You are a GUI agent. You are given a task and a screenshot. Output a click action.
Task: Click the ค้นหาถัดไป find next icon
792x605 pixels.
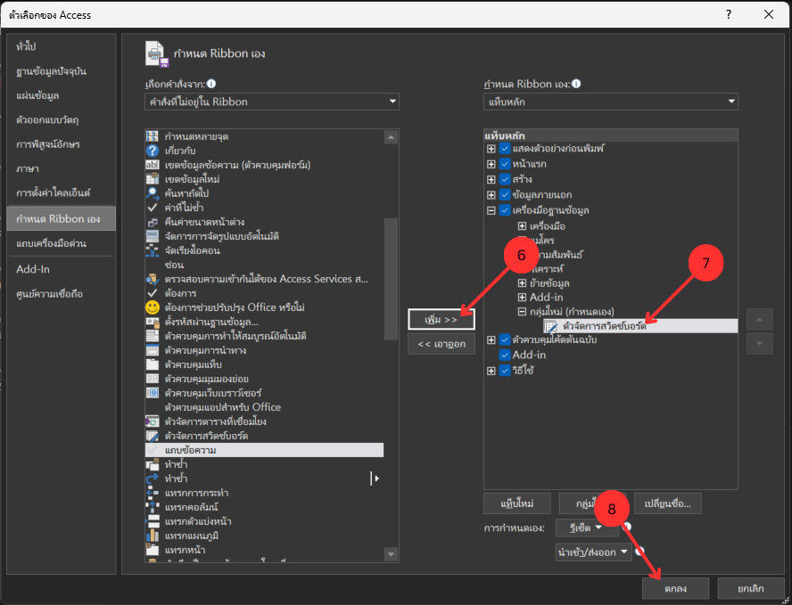[x=152, y=193]
